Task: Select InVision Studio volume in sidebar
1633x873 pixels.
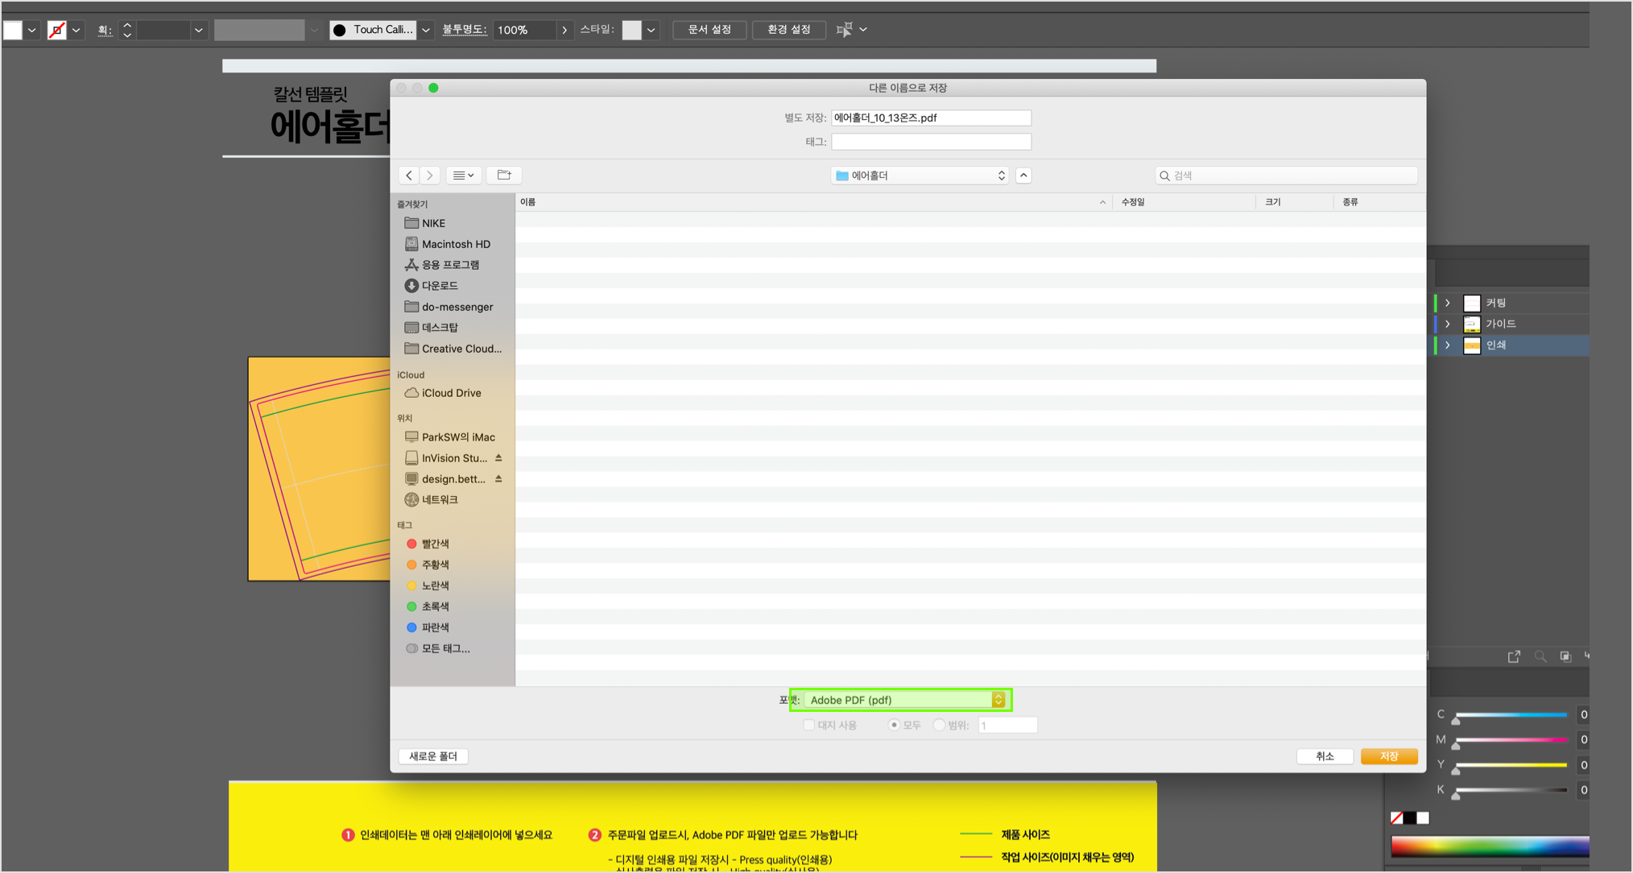Action: pos(446,458)
